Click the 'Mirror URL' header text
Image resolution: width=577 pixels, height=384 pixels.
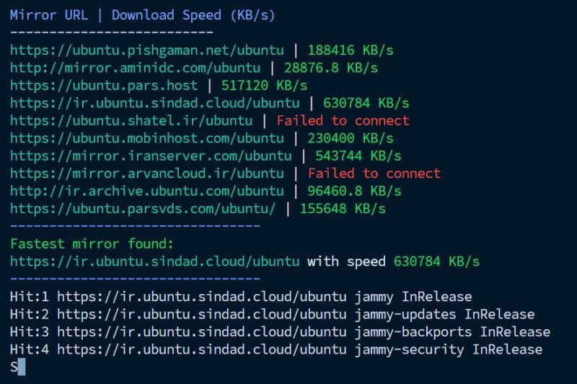(x=49, y=15)
